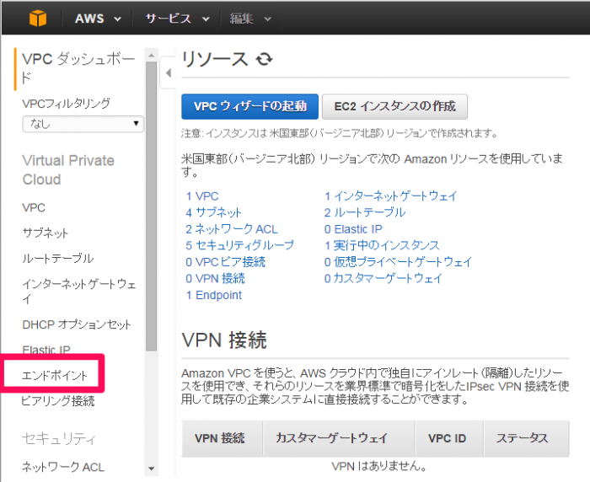Click the カスタマーゲートウェイ column header

pyautogui.click(x=339, y=438)
